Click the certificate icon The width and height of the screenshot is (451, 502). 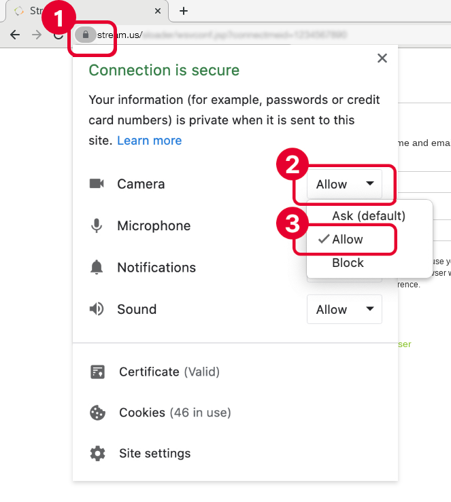click(98, 372)
